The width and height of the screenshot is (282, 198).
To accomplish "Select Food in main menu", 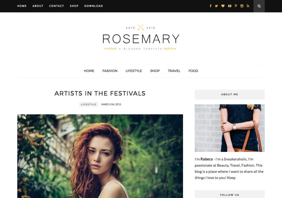I will tap(193, 71).
